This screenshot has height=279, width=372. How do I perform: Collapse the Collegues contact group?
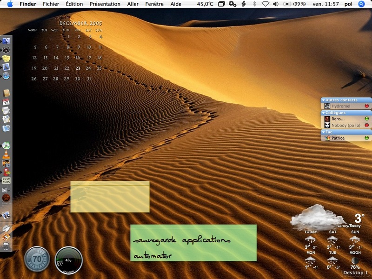(x=324, y=113)
